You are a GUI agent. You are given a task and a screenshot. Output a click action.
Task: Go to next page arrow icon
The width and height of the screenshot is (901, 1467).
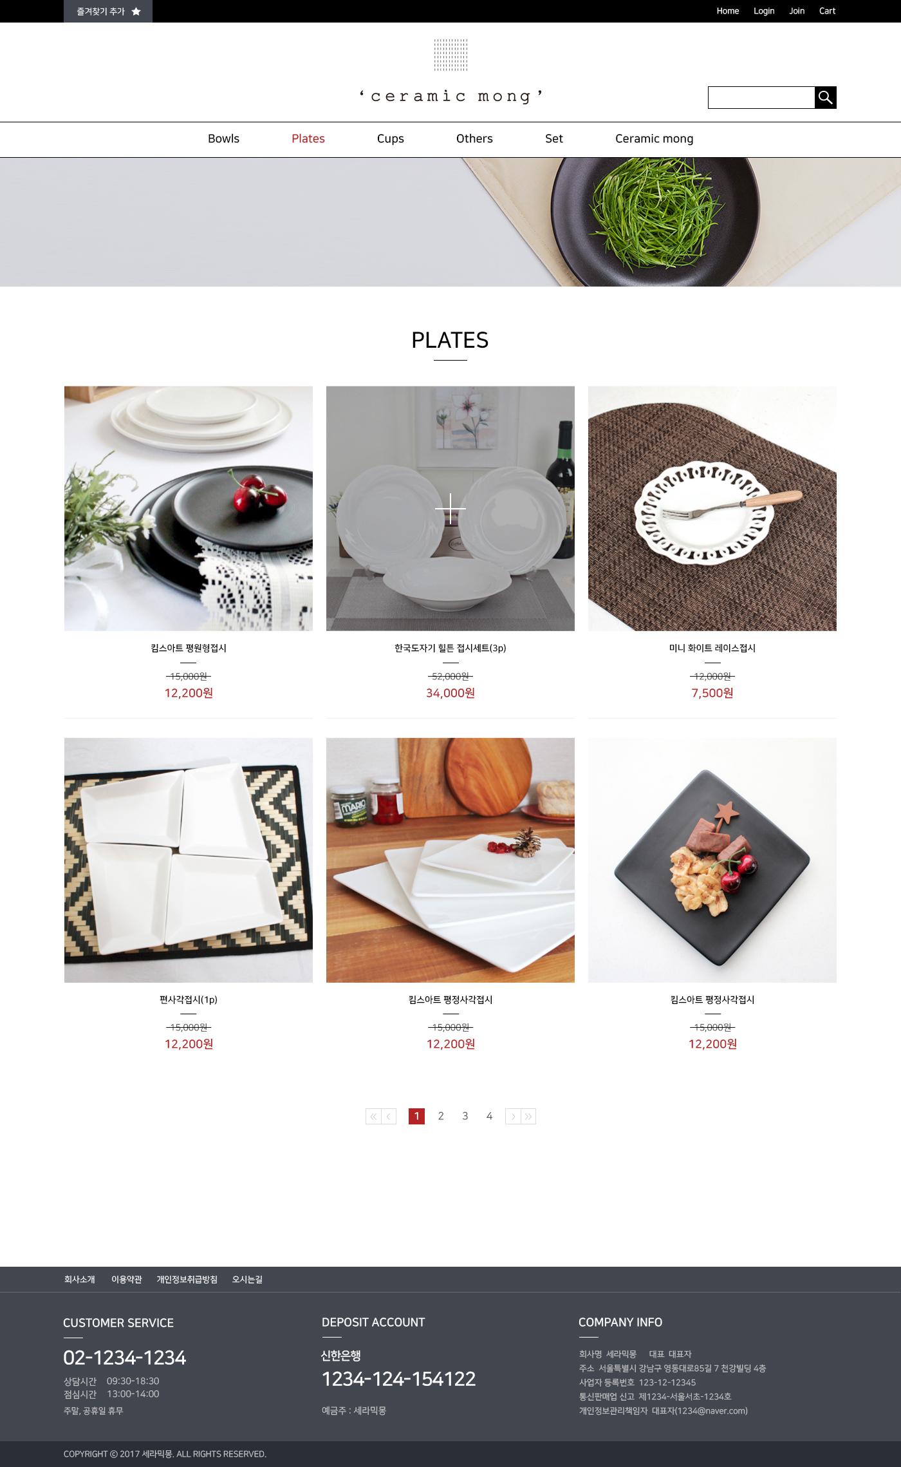513,1116
